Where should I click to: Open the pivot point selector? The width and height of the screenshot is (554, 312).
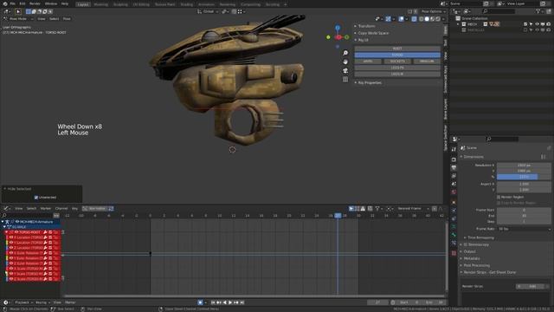[225, 11]
